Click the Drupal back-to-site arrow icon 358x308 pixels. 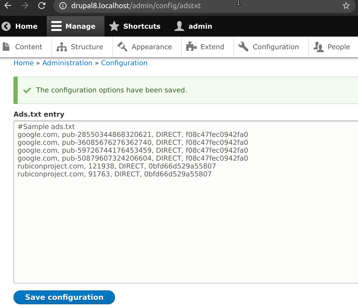6,26
